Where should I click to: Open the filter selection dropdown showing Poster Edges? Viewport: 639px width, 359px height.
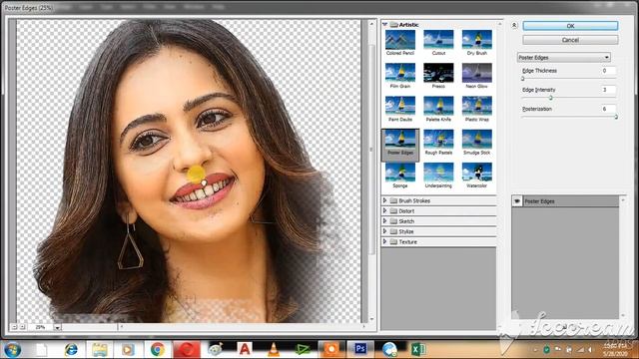click(563, 58)
